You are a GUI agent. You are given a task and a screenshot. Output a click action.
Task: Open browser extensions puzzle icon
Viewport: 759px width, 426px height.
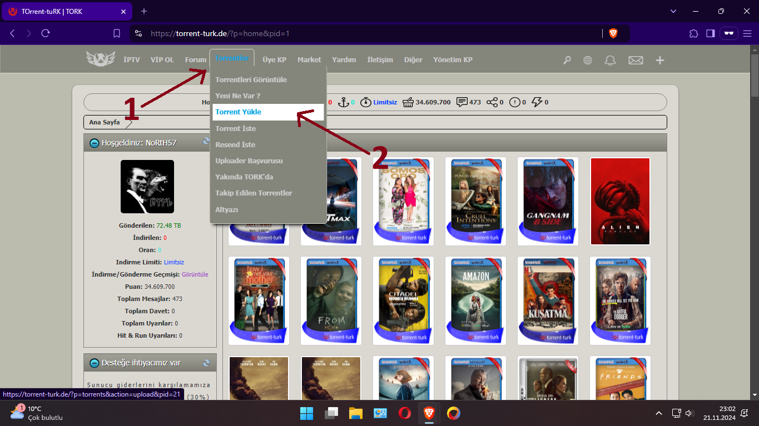point(693,33)
